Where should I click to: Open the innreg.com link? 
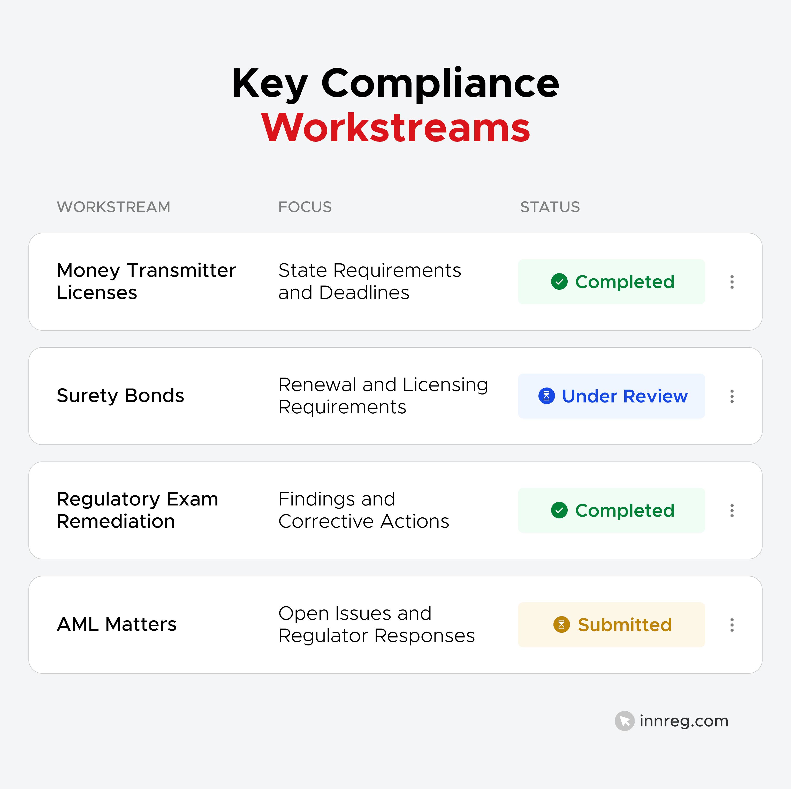click(684, 721)
